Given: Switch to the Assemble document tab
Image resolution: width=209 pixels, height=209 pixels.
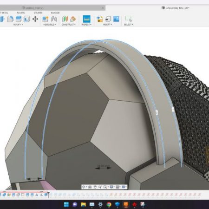Looking at the screenshot, I should pos(176,8).
